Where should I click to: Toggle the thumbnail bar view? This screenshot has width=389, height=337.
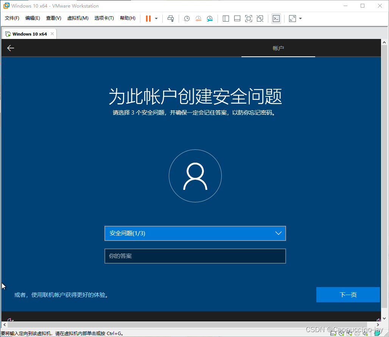pyautogui.click(x=237, y=19)
